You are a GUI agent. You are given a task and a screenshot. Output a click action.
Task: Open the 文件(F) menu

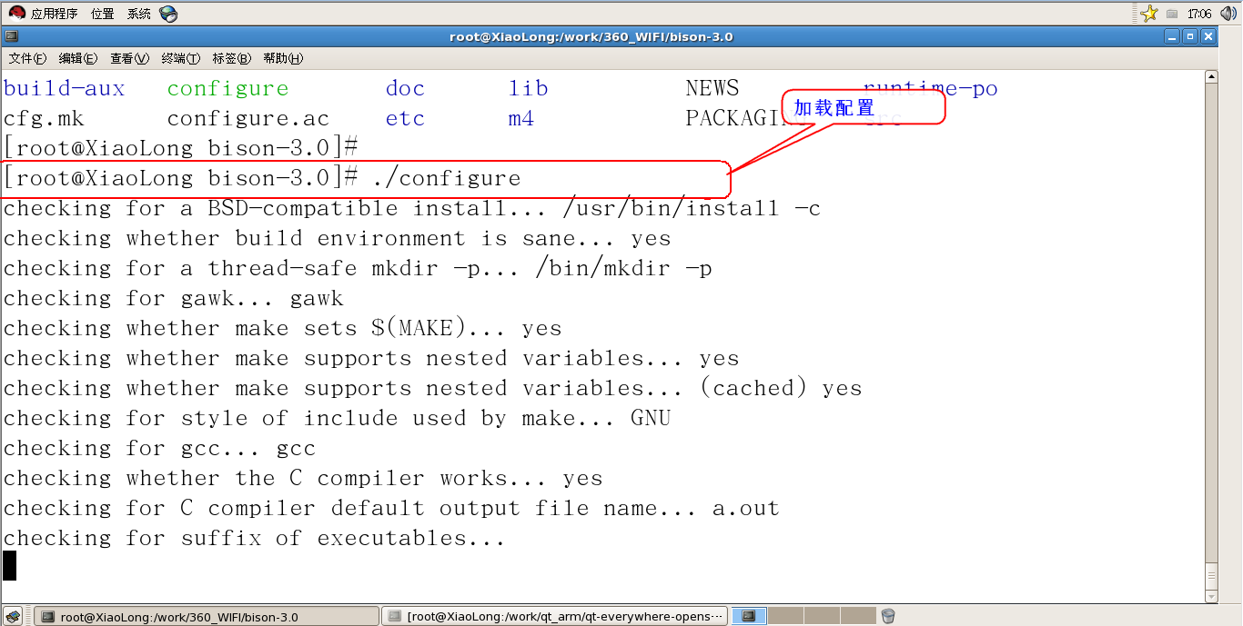[27, 58]
